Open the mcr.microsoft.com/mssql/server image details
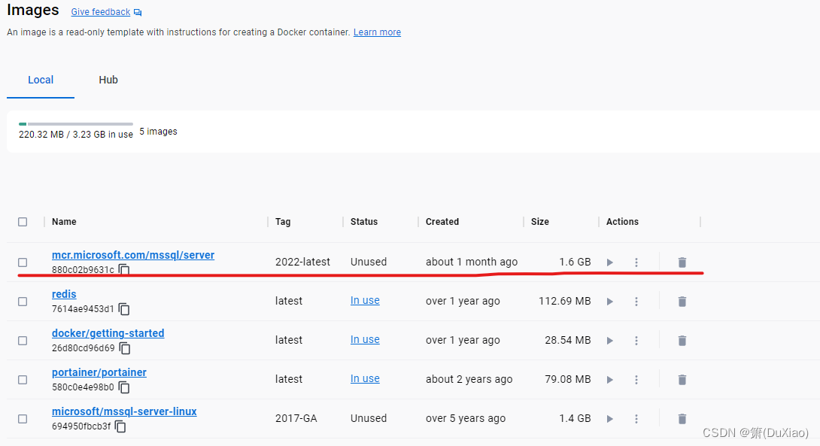 tap(133, 255)
